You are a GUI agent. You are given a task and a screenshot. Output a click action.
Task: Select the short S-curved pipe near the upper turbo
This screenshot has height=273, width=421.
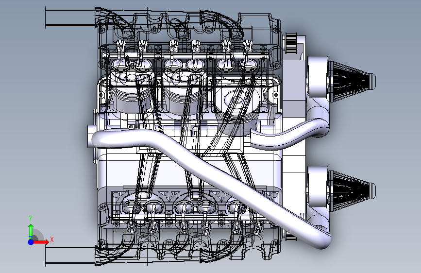[x=290, y=135]
